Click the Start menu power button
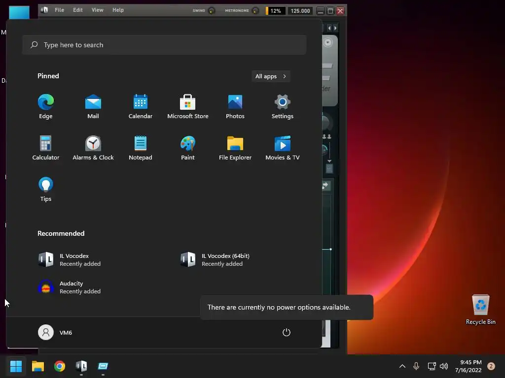 (287, 332)
